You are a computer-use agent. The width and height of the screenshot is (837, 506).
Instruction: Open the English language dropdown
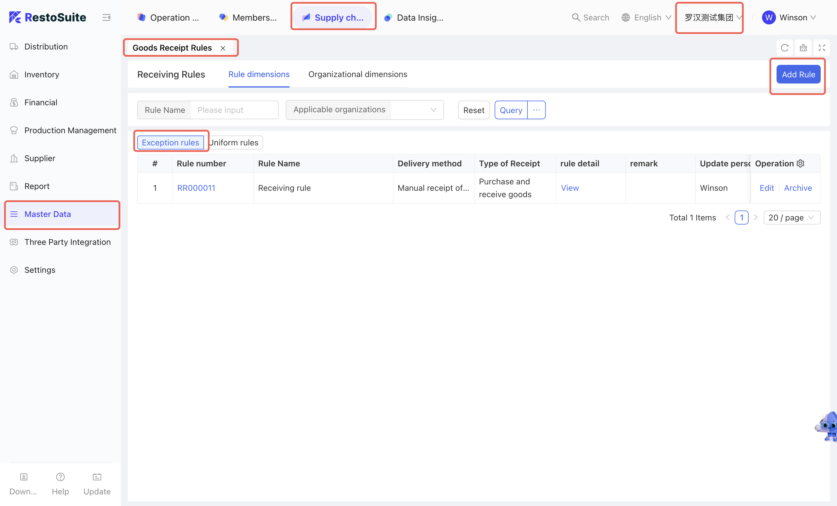pos(646,17)
